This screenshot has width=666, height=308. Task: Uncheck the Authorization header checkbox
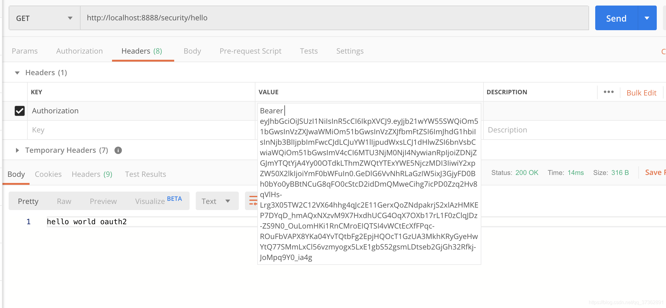click(20, 111)
